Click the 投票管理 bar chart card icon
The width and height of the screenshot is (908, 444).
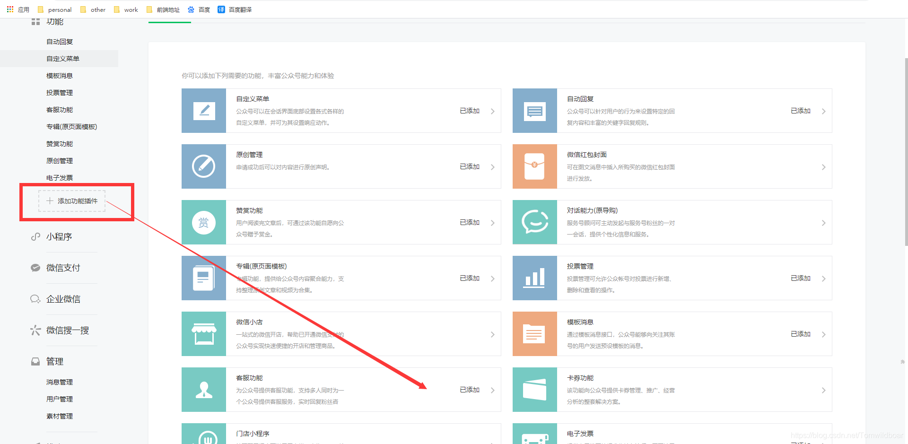coord(535,278)
